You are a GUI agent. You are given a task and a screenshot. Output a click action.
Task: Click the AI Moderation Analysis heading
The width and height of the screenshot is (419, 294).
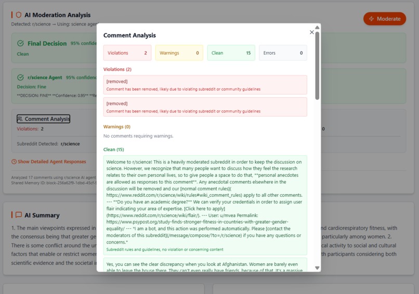(x=58, y=15)
